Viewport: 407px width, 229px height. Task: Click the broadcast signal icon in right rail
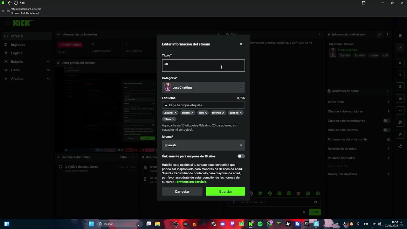[x=400, y=111]
